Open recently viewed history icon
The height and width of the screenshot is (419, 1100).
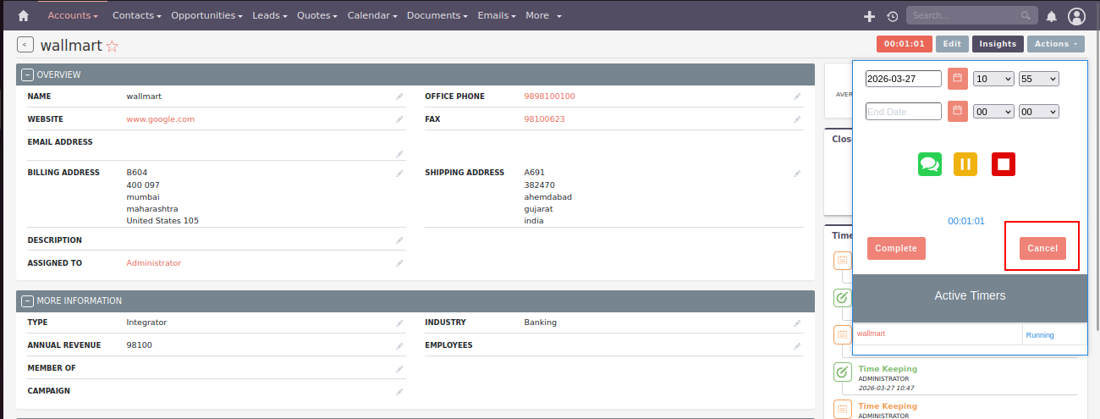point(893,16)
